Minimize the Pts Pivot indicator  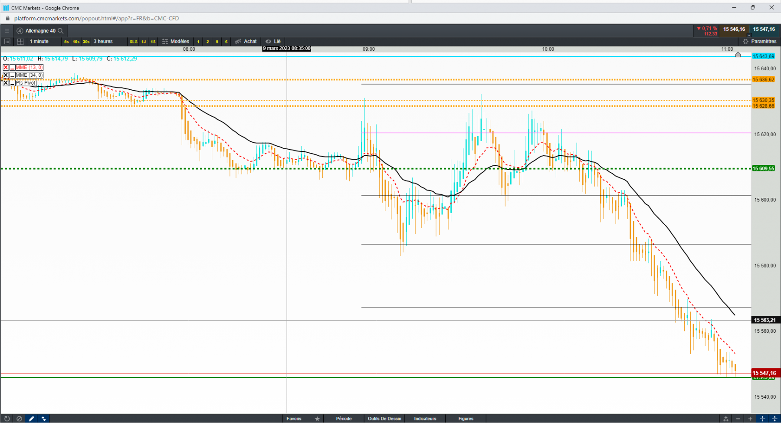12,83
